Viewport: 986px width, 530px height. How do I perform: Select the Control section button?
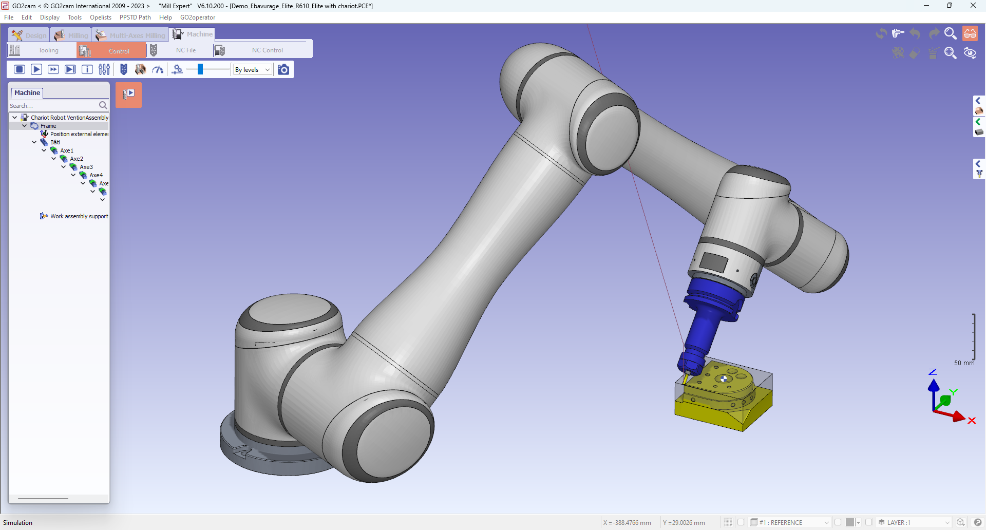(111, 50)
